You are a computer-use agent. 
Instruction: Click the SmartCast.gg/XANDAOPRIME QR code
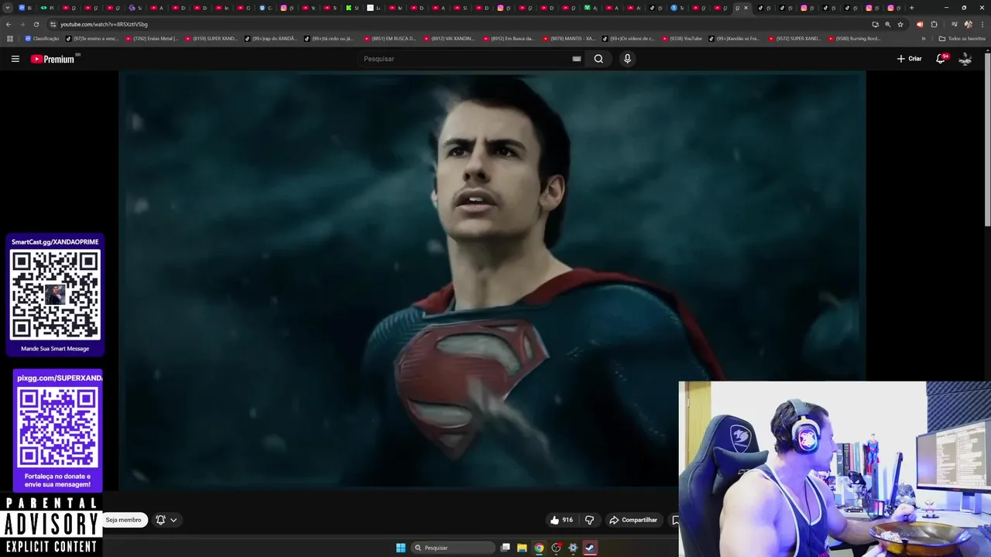(x=55, y=295)
